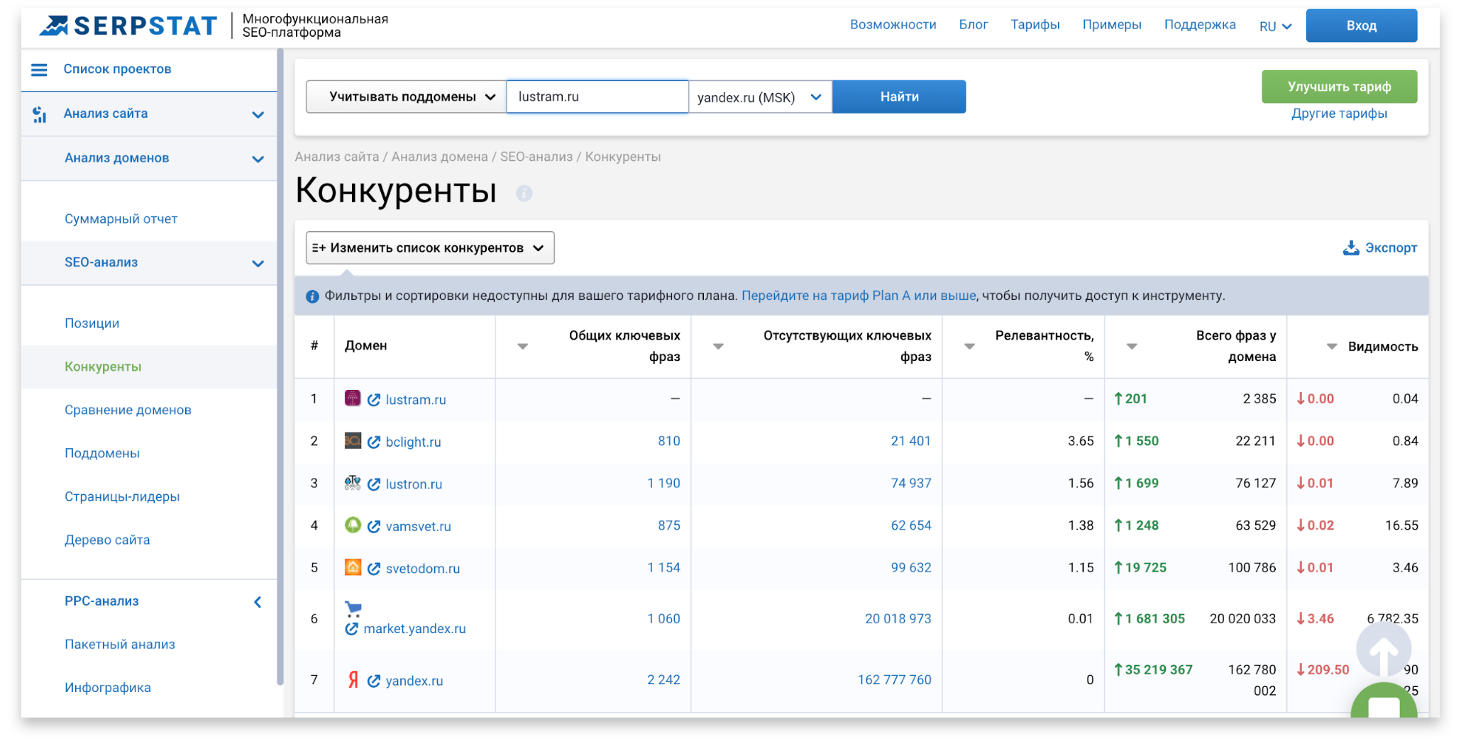Image resolution: width=1461 pixels, height=753 pixels.
Task: Click the bclight.ru favicon
Action: tap(353, 440)
